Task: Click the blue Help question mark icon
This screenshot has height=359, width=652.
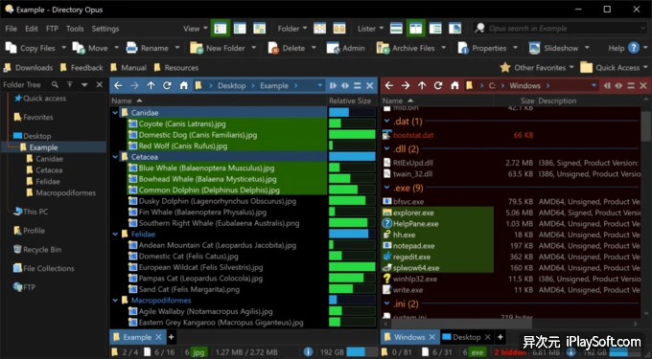Action: pos(634,48)
